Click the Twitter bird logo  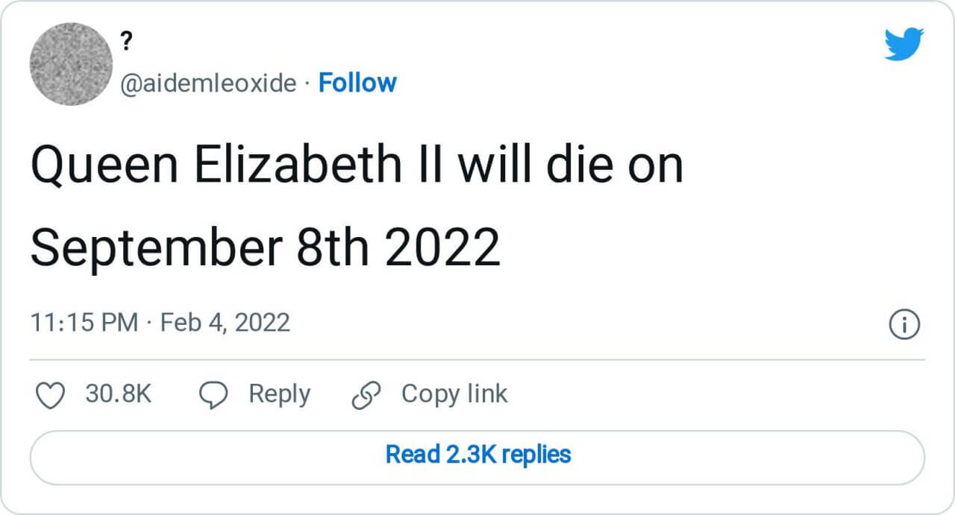pos(904,43)
